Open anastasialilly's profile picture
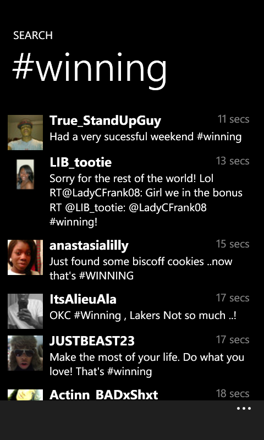 pos(25,257)
